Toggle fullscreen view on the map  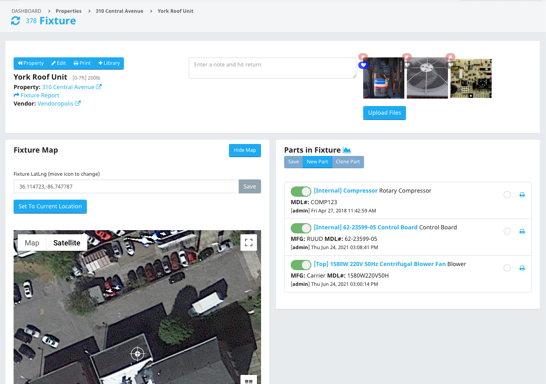[x=249, y=243]
